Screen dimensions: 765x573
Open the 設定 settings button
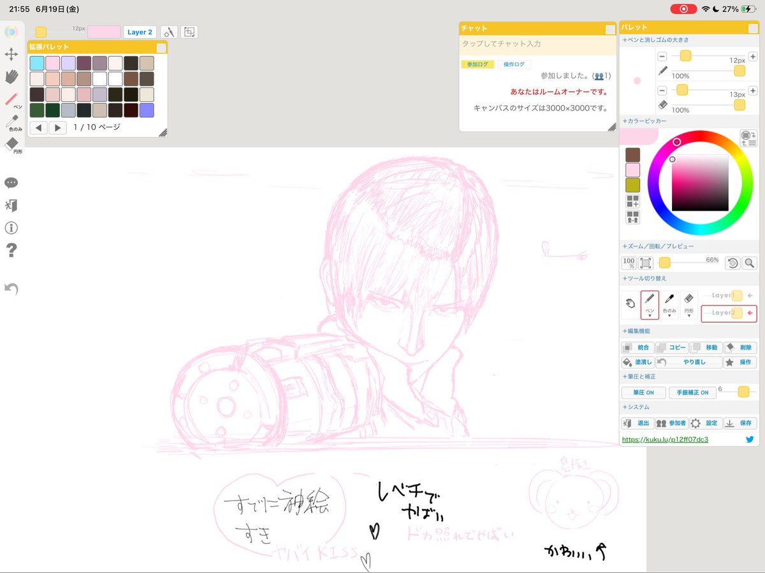[x=705, y=423]
